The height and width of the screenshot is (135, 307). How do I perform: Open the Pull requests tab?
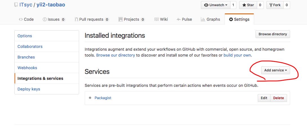point(92,19)
